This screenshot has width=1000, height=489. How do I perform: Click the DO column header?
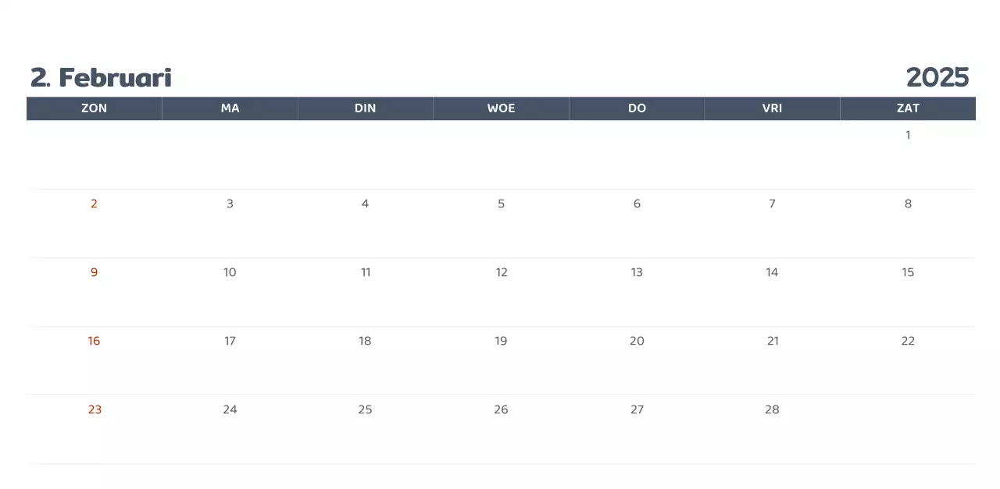[637, 108]
